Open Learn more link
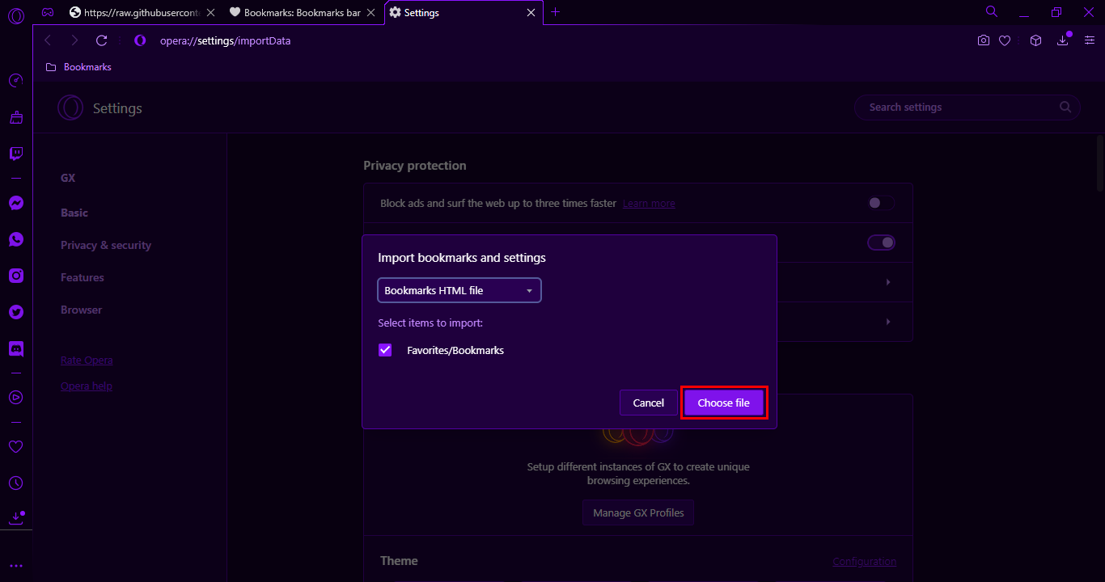This screenshot has width=1105, height=582. 649,204
